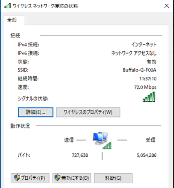
Task: Click the SSID value Buffalo-G-F00A
Action: (139, 70)
